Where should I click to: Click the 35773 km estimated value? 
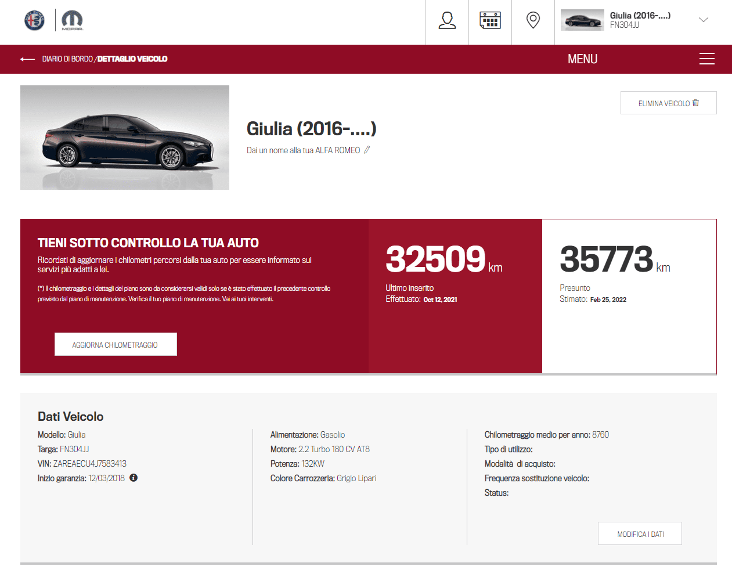(615, 259)
